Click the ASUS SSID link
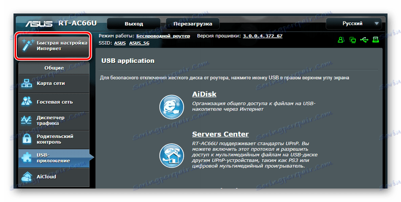401x202 pixels. [120, 43]
